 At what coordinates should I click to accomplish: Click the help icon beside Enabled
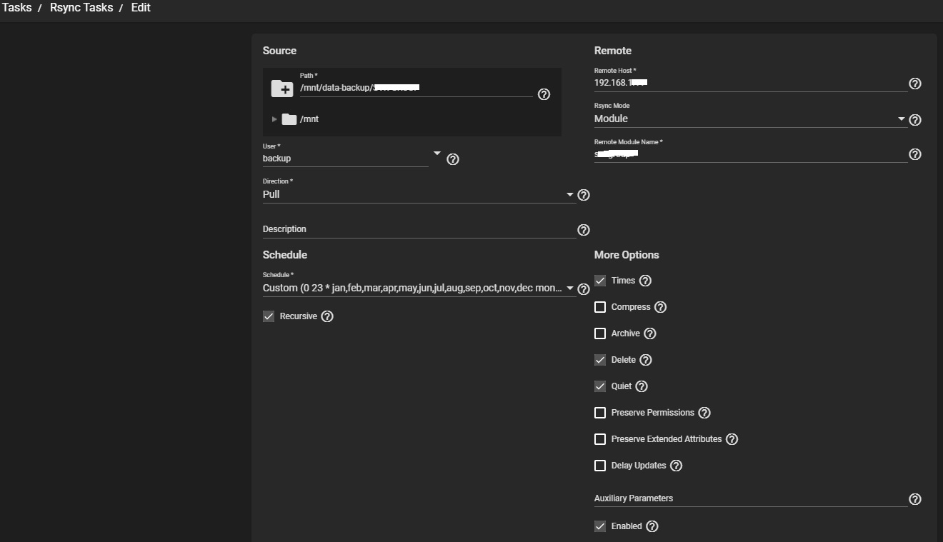tap(652, 526)
